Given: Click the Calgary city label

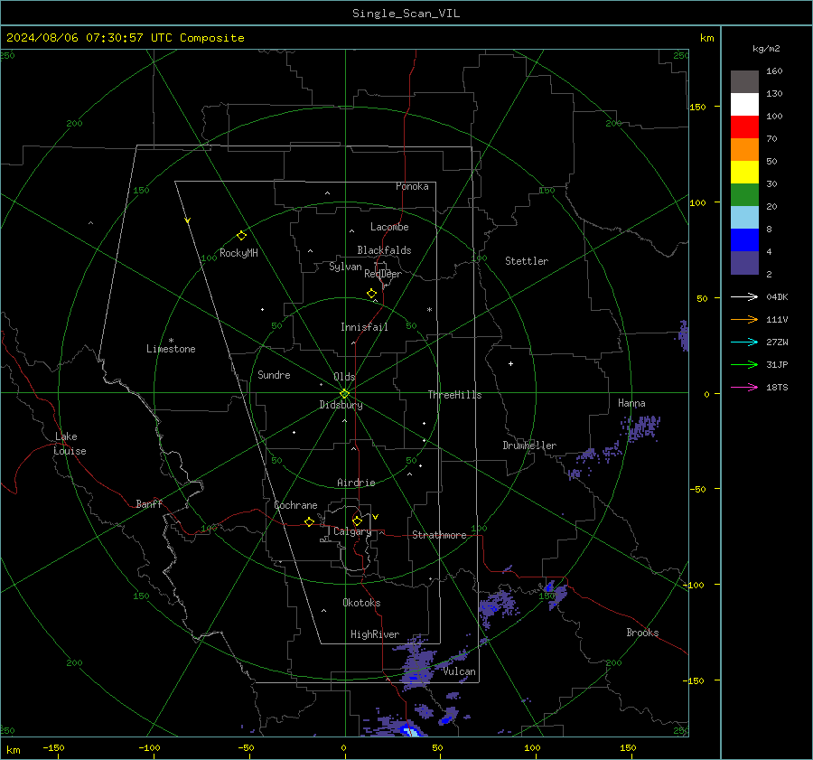Looking at the screenshot, I should point(352,531).
